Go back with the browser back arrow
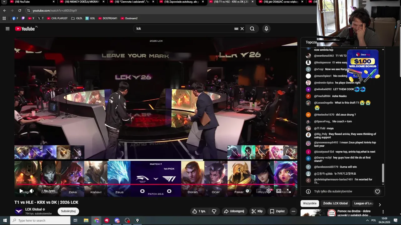 [x=4, y=11]
